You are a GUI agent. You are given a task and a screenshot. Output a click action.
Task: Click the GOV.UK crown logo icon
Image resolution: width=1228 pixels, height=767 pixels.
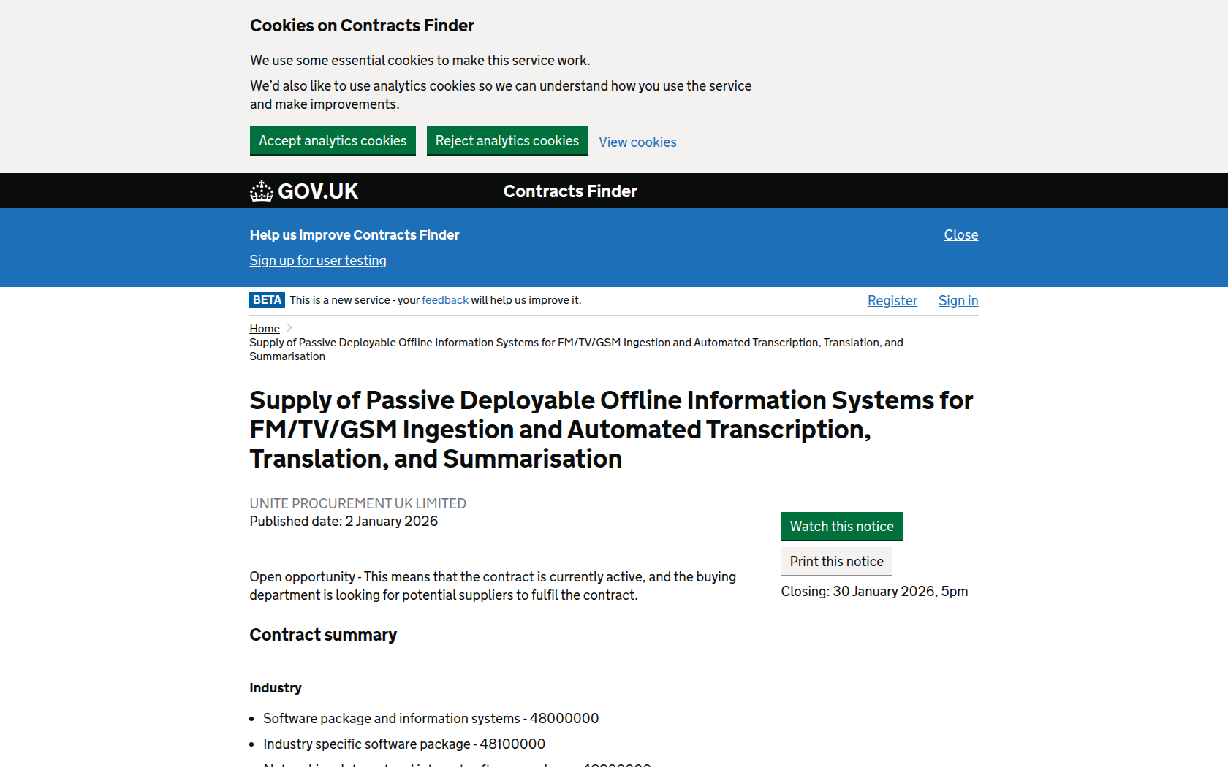point(261,191)
